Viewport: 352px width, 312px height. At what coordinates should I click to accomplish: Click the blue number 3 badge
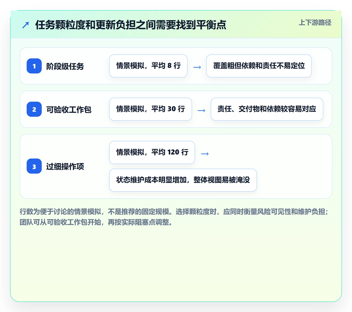pos(34,166)
